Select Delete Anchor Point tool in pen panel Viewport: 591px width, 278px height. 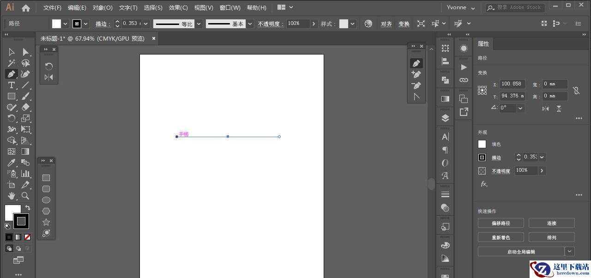click(416, 85)
